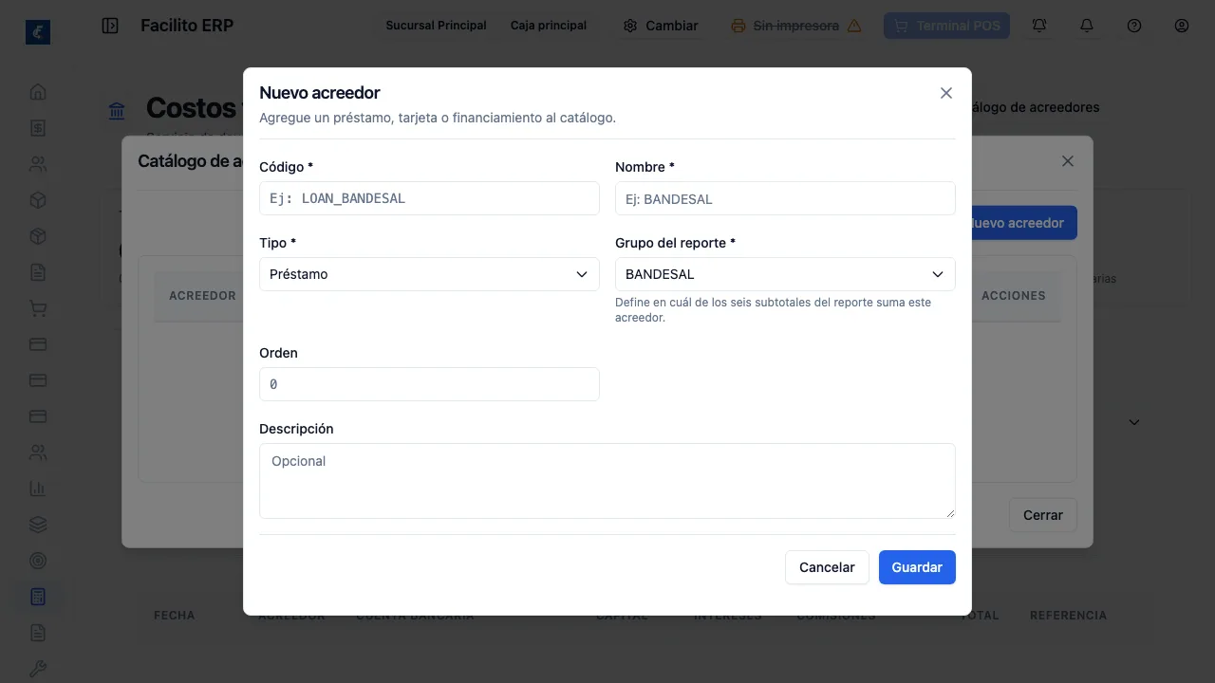Select the highlighted calculator sidebar icon
Viewport: 1215px width, 683px height.
38,597
